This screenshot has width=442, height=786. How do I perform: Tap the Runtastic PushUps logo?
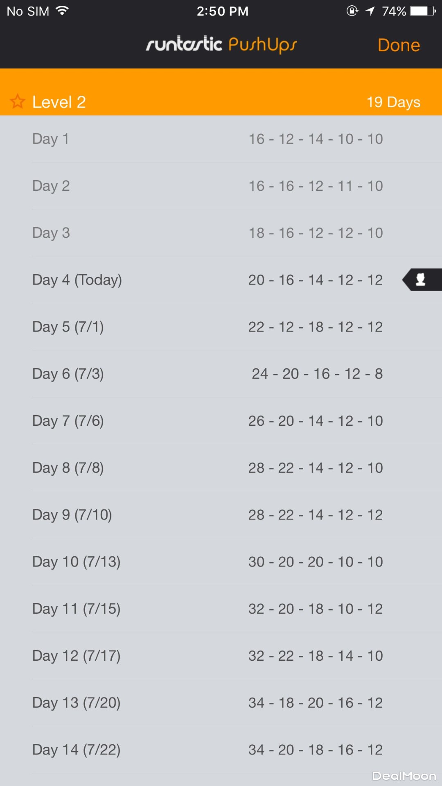[x=221, y=45]
